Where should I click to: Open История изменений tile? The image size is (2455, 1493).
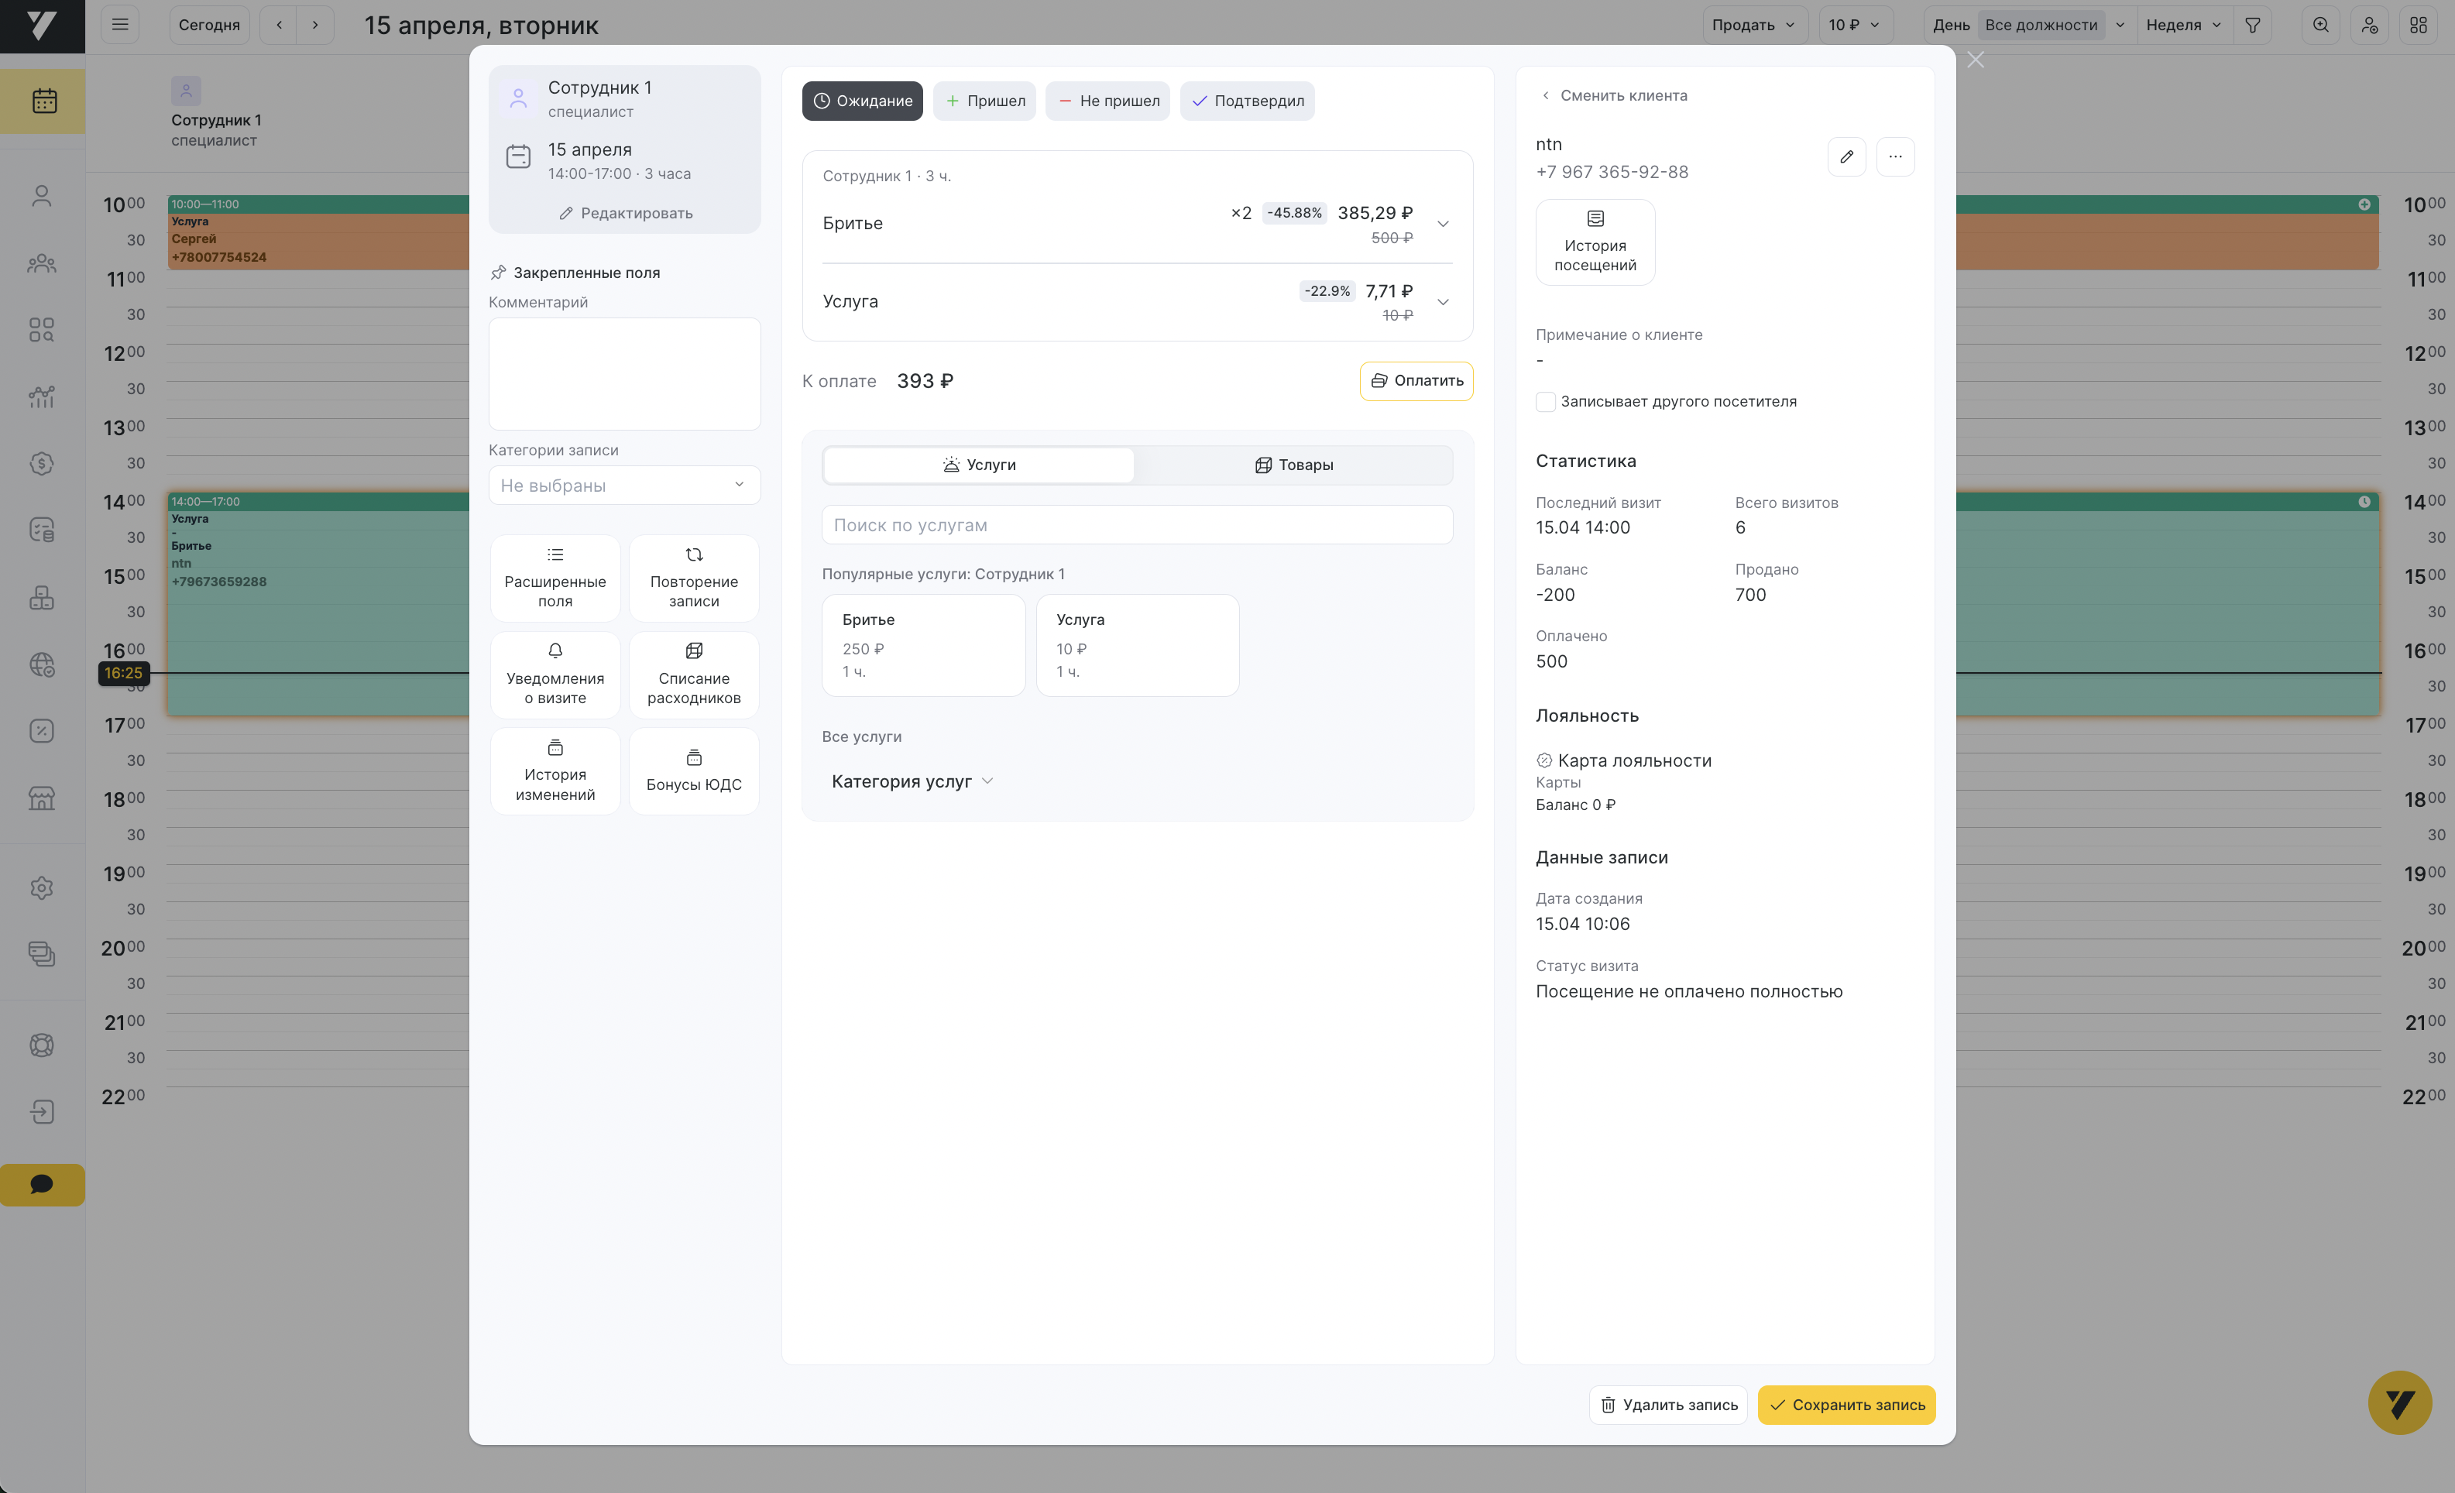[x=555, y=771]
